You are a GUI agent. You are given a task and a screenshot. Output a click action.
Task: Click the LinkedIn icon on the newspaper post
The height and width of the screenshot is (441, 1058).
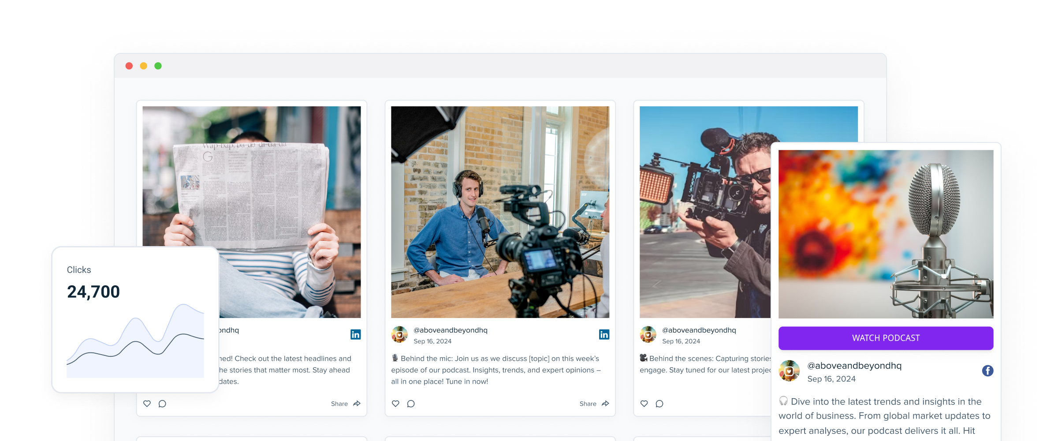coord(355,335)
